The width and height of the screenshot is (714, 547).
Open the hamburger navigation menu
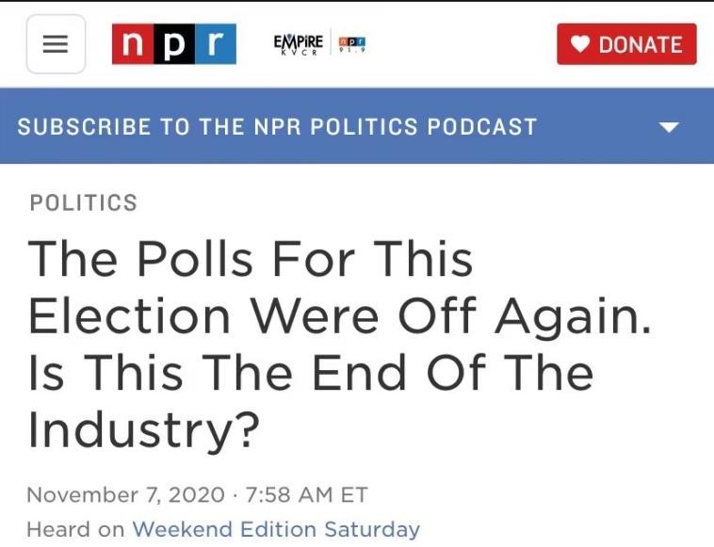coord(56,44)
